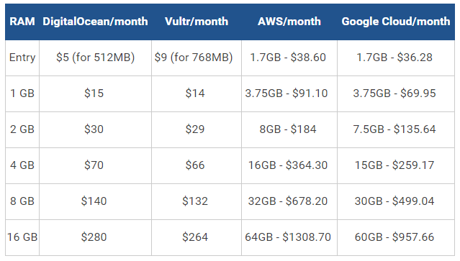Screen dimensions: 460x261
Task: Click the 3.75GB - $91.10 cell
Action: (289, 93)
